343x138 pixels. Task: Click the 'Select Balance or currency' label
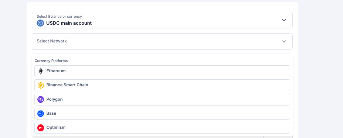point(59,16)
